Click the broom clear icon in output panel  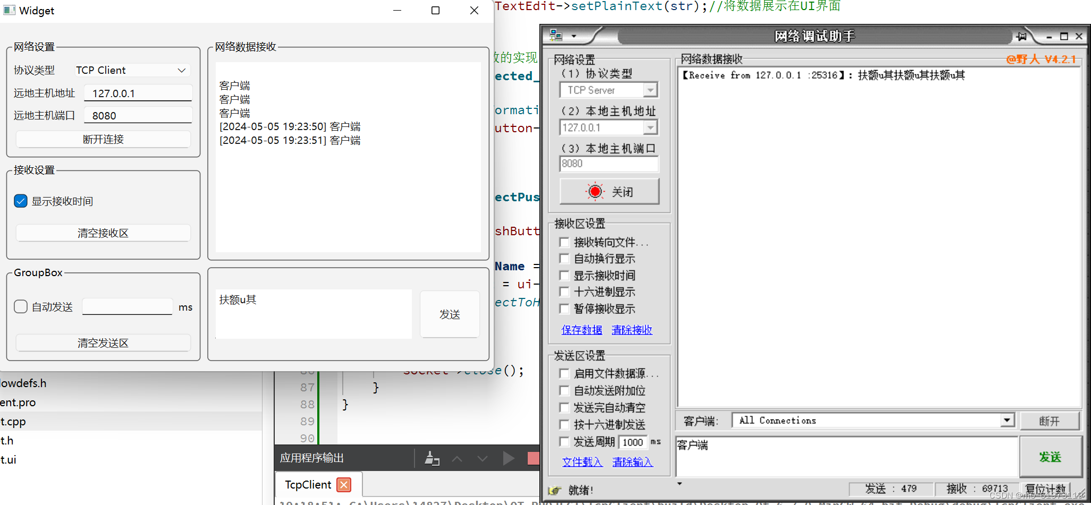(x=432, y=458)
